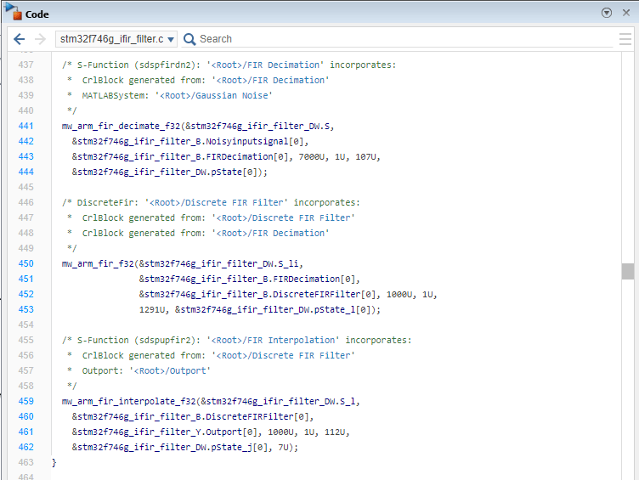The height and width of the screenshot is (480, 639).
Task: Click the forward navigation arrow
Action: click(40, 39)
